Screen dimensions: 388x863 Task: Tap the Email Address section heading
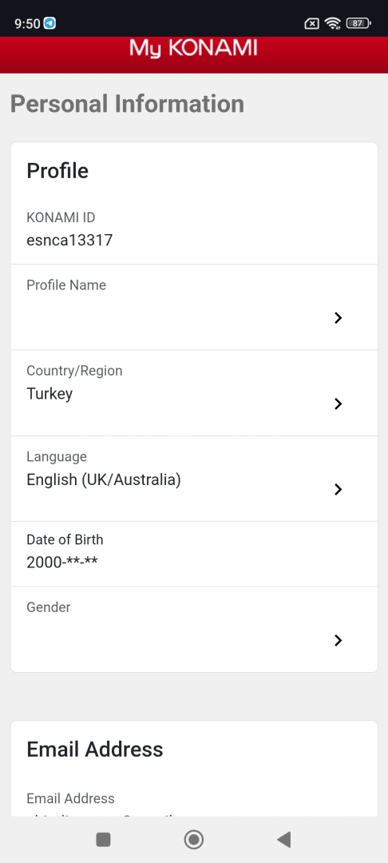[x=95, y=749]
